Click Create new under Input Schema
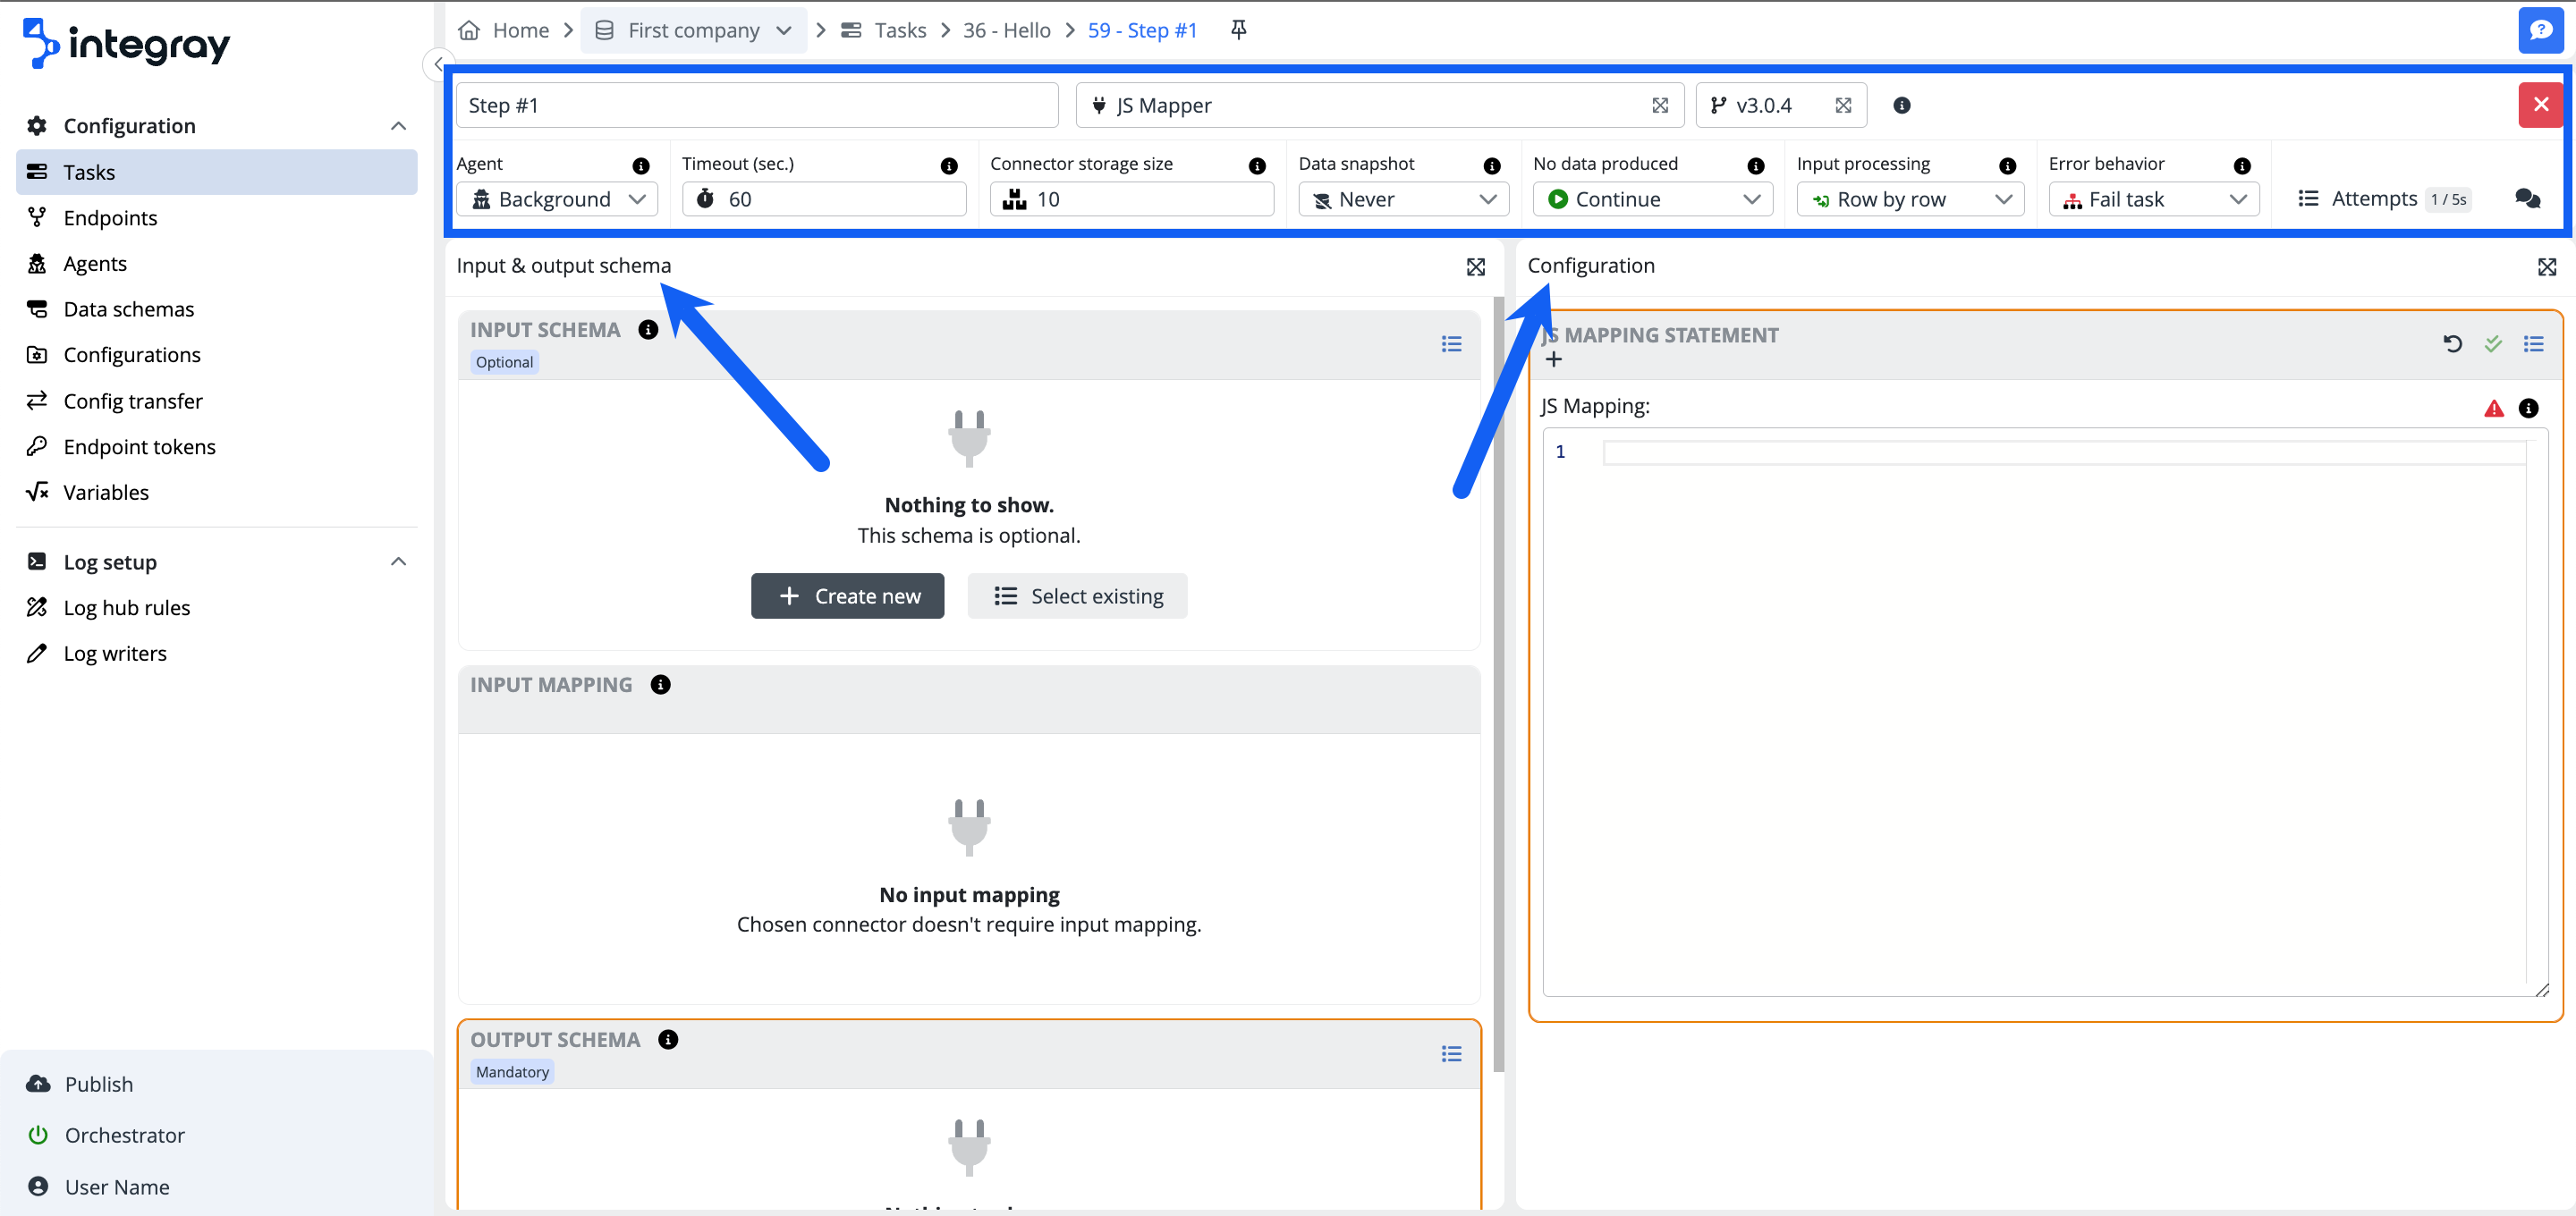The image size is (2576, 1216). pos(847,595)
